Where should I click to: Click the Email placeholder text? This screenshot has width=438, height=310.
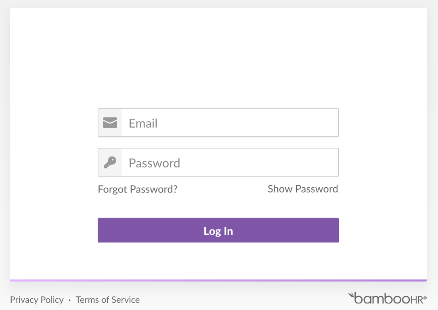143,123
